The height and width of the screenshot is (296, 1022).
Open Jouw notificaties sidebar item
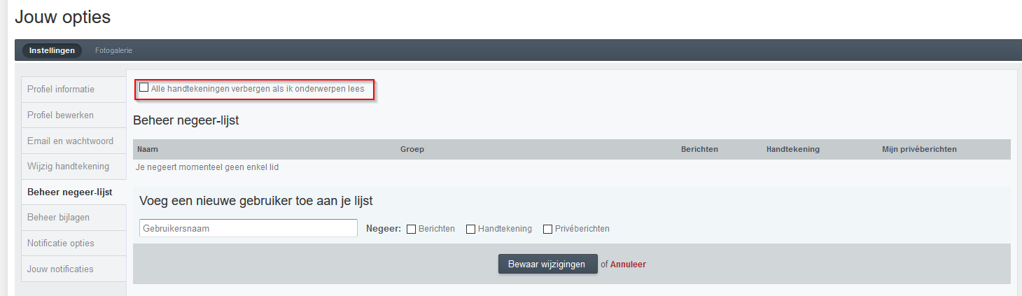(74, 269)
